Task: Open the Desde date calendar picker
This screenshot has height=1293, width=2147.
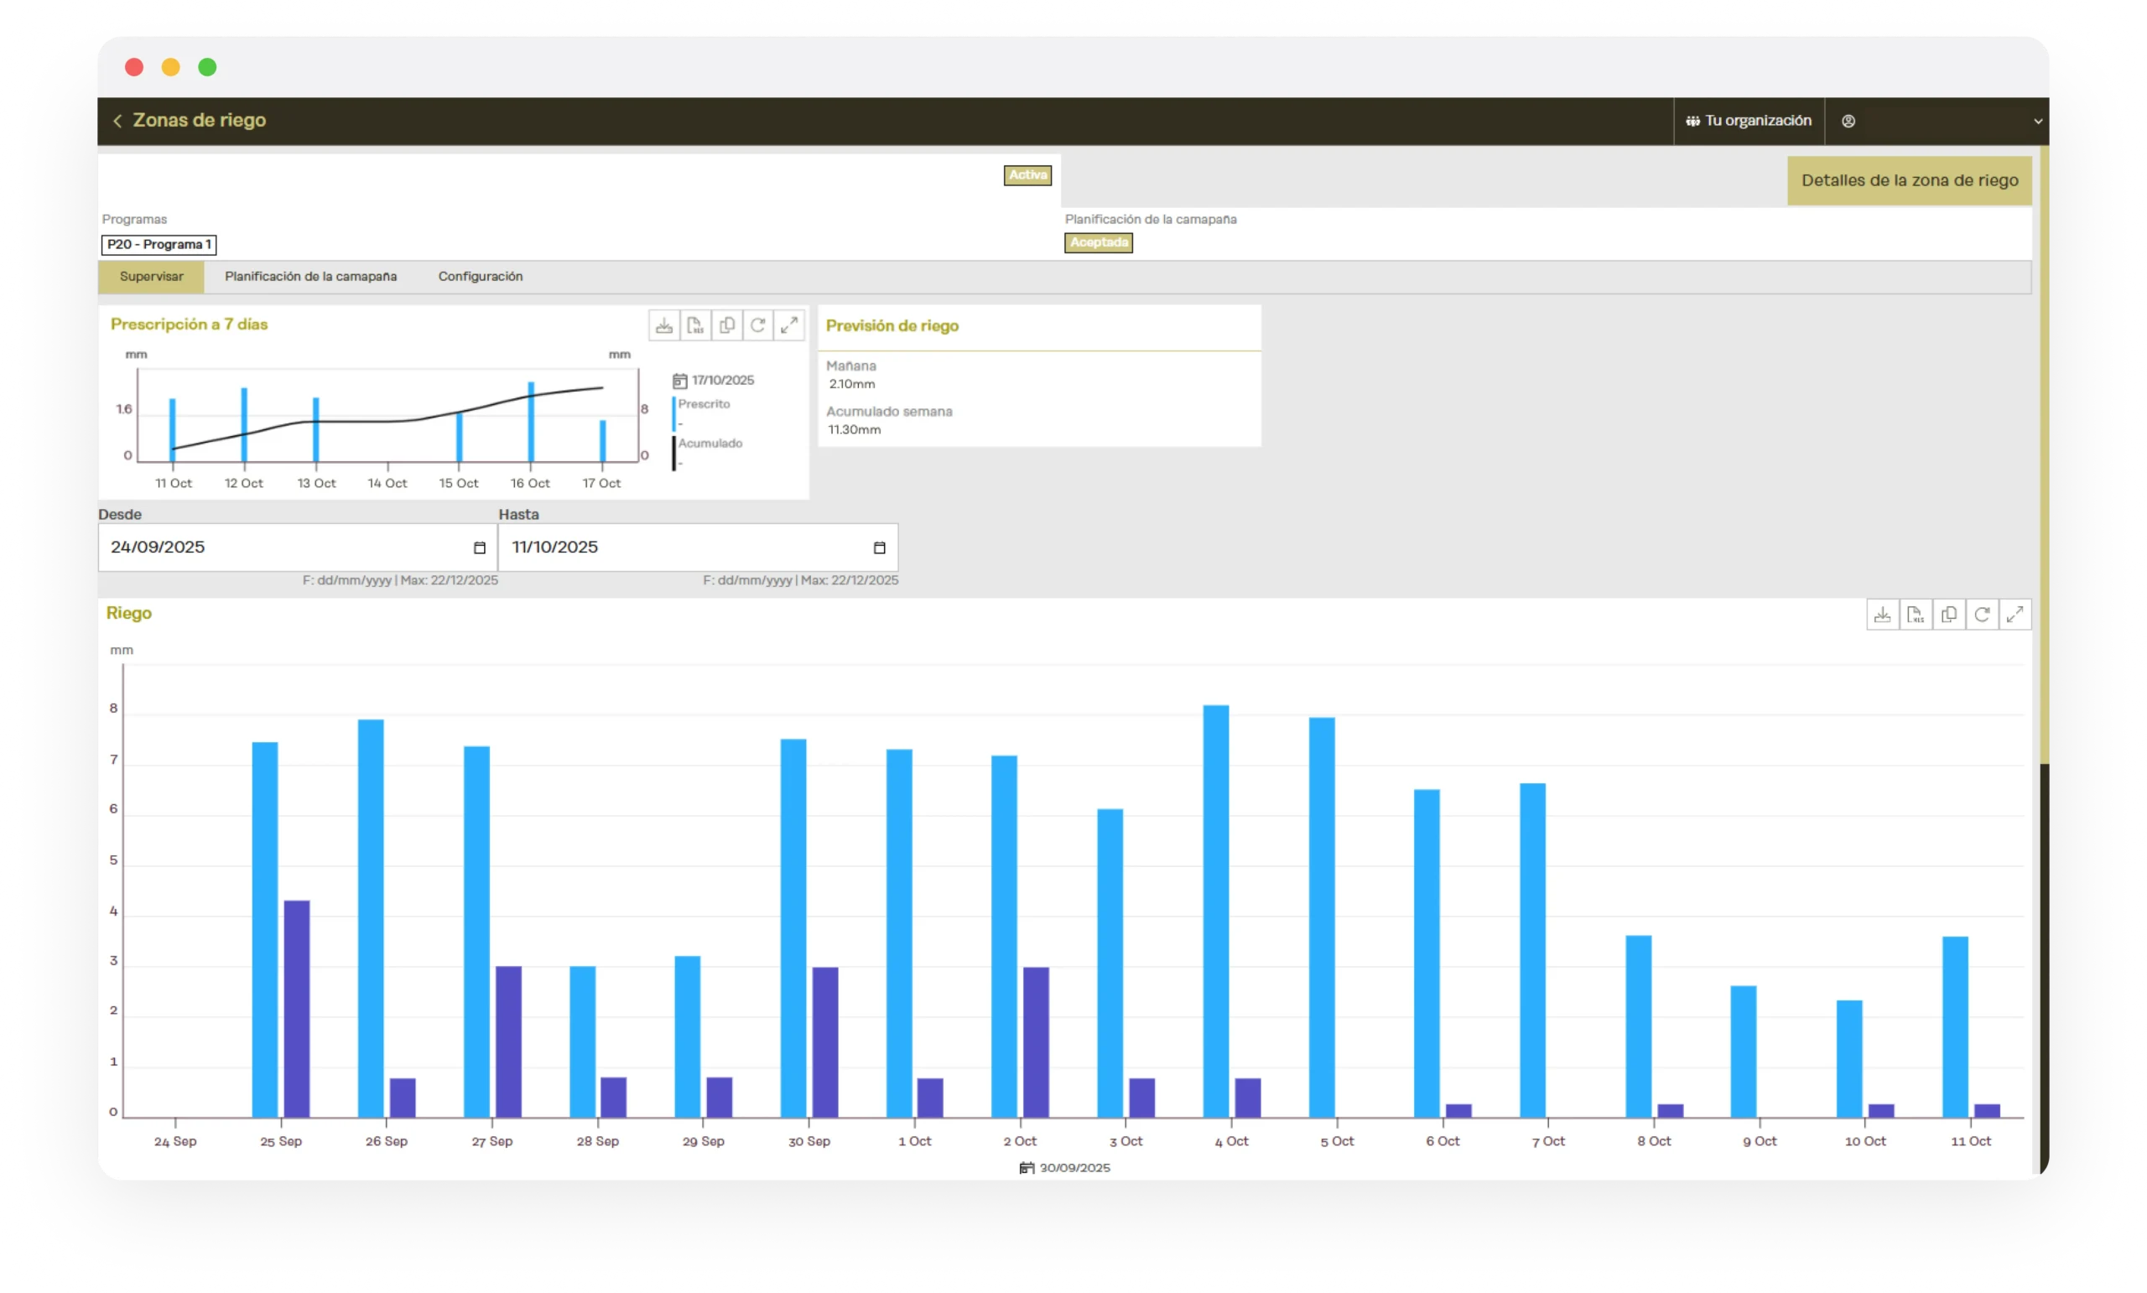Action: pos(479,548)
